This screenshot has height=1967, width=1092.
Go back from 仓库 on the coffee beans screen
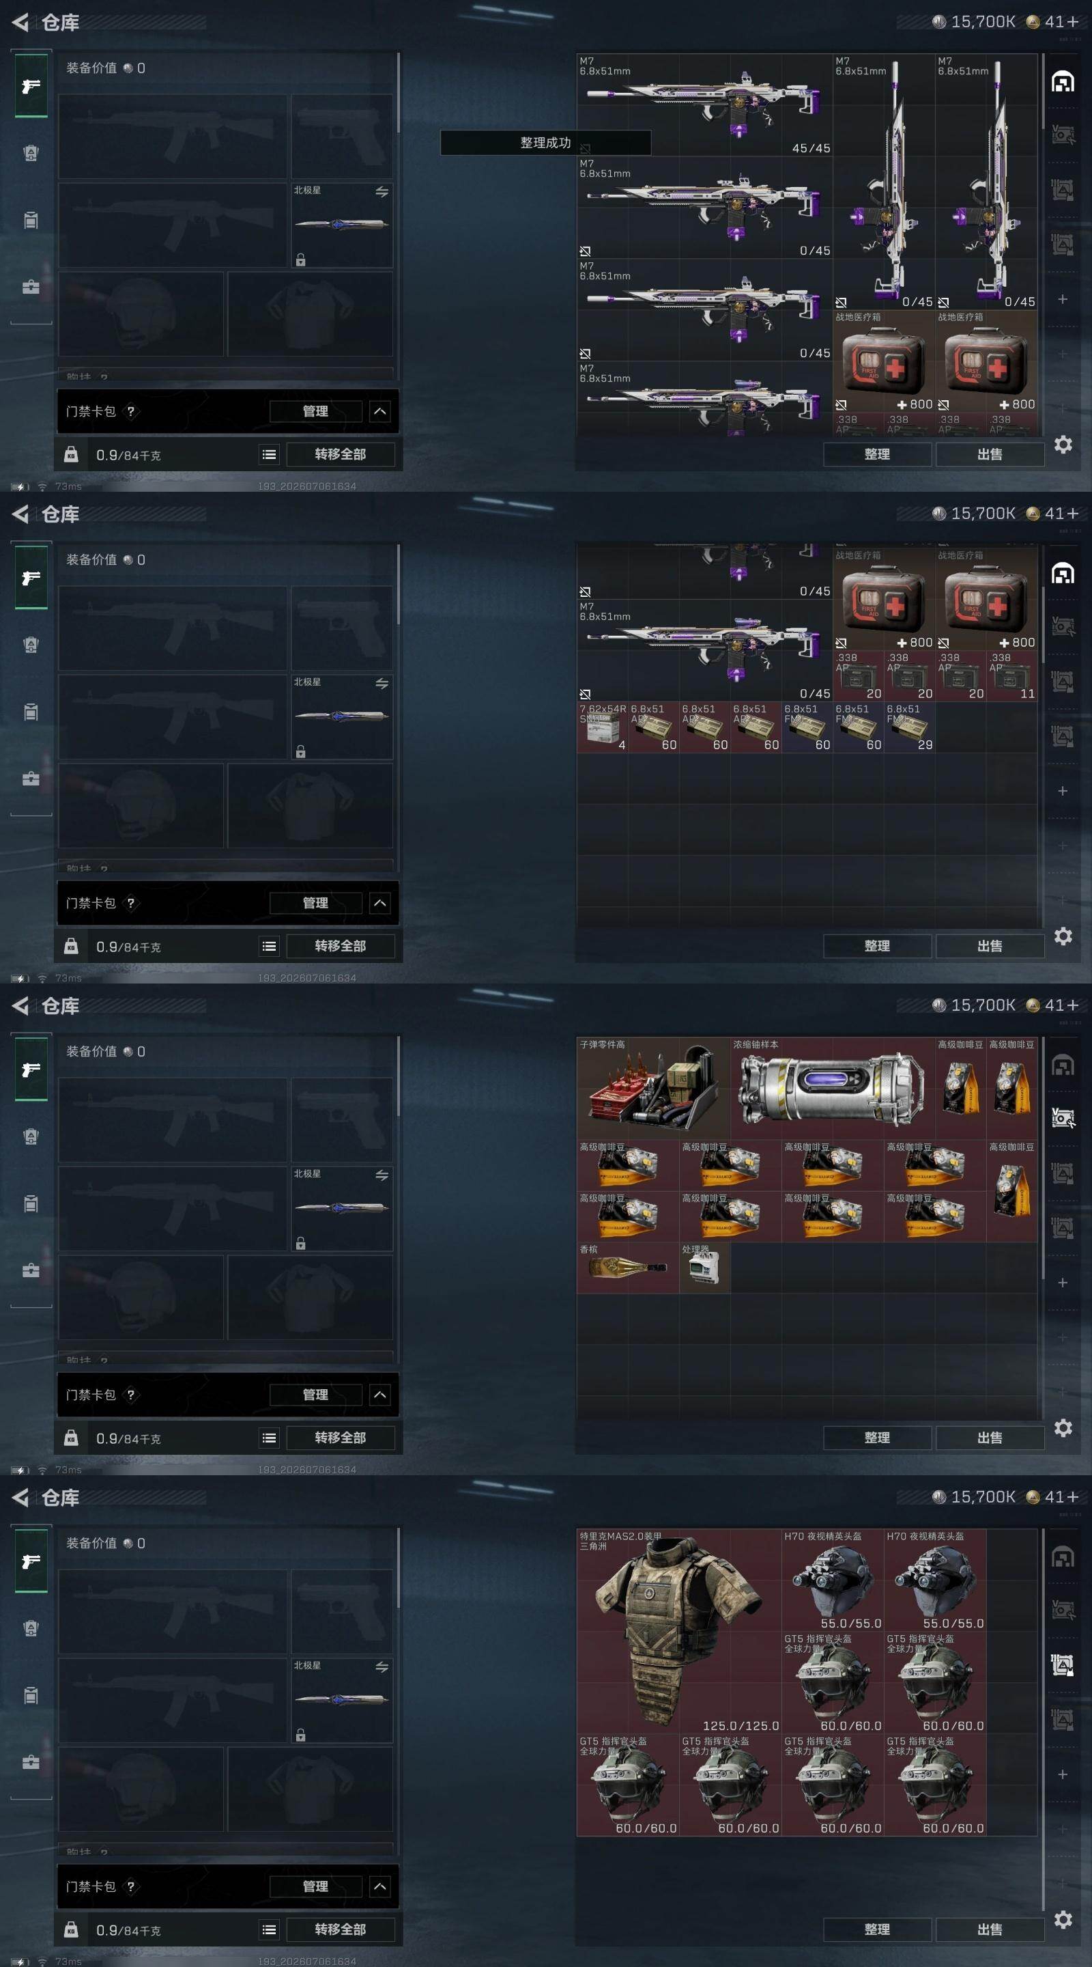20,1005
